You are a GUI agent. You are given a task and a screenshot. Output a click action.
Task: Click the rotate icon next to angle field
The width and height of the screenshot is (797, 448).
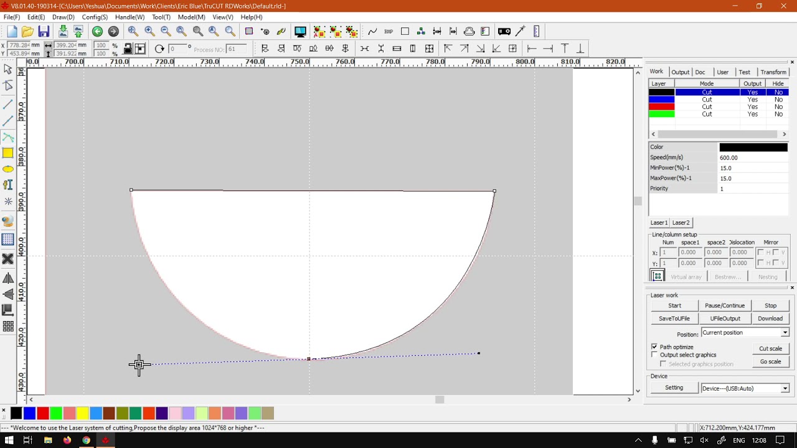pos(159,49)
